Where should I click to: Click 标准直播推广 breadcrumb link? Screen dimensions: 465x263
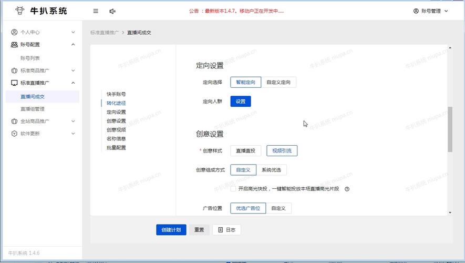tap(105, 33)
